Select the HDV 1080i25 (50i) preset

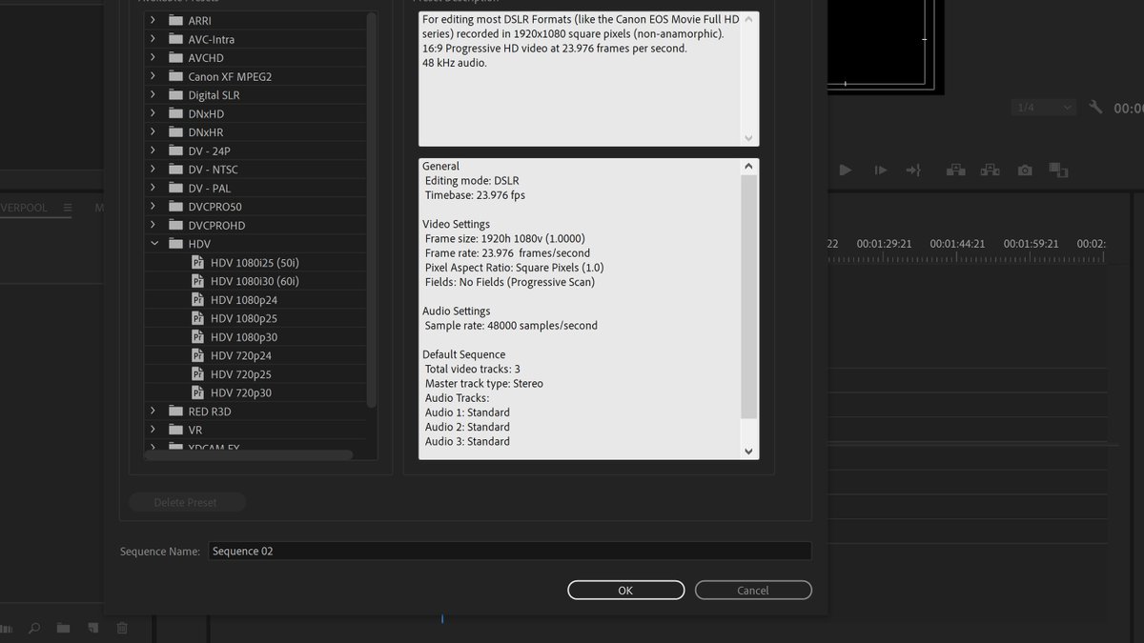(255, 262)
